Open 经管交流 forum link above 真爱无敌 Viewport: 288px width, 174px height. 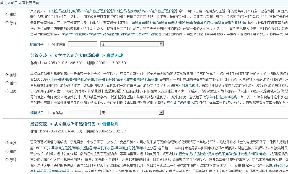tap(38, 55)
